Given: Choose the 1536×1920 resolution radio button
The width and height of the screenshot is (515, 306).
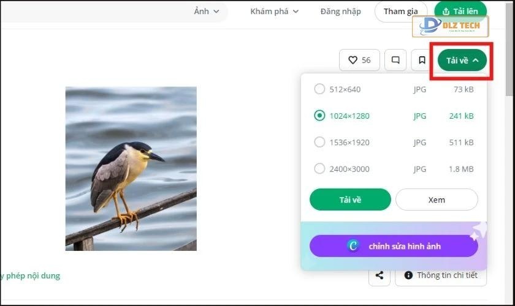Looking at the screenshot, I should (319, 142).
